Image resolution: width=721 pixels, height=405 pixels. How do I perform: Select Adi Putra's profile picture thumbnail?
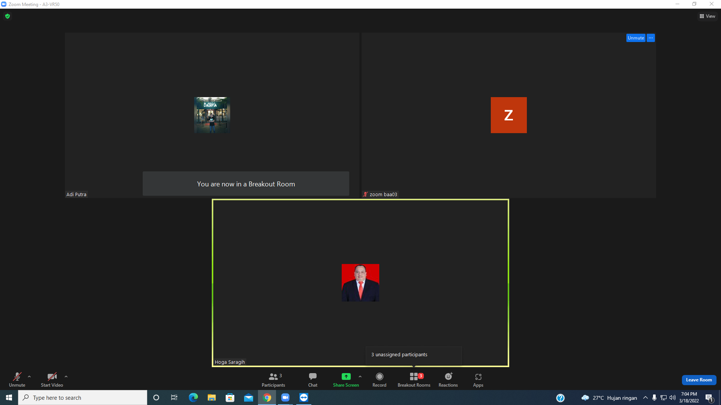coord(212,115)
